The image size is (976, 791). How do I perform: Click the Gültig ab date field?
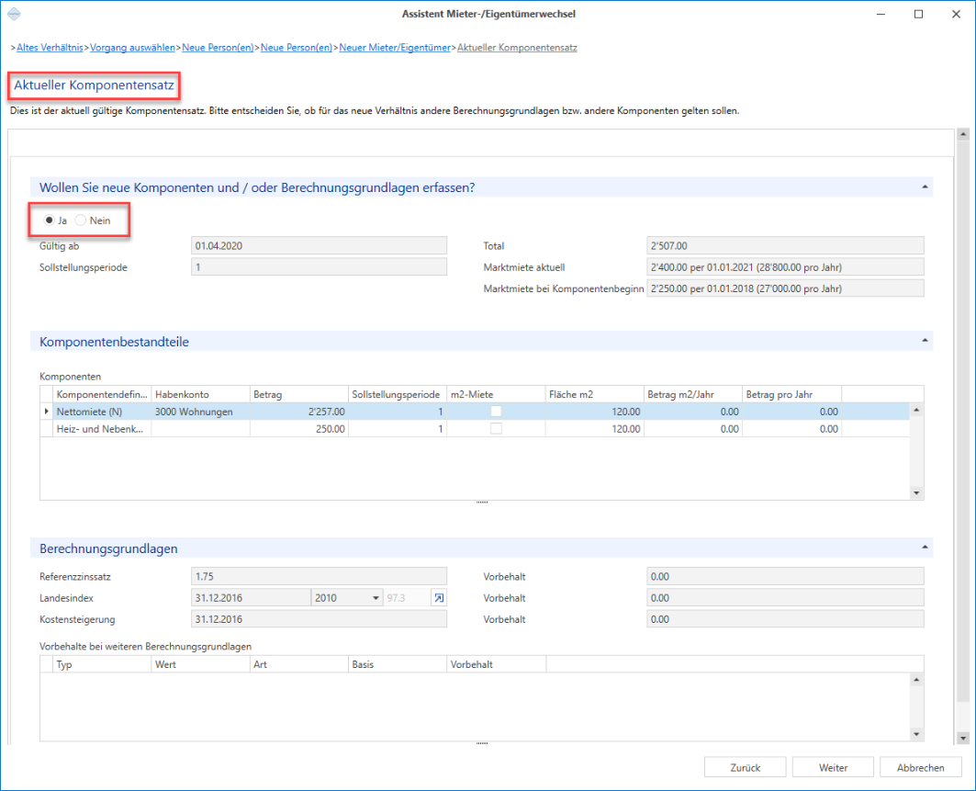coord(319,246)
